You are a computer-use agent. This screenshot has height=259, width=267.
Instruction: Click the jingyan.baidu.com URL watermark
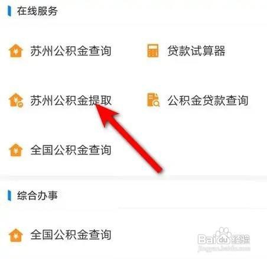click(224, 248)
